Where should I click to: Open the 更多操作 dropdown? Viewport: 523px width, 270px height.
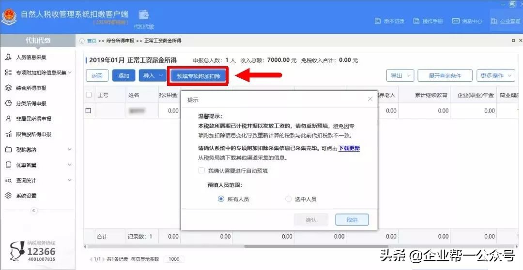tap(496, 75)
